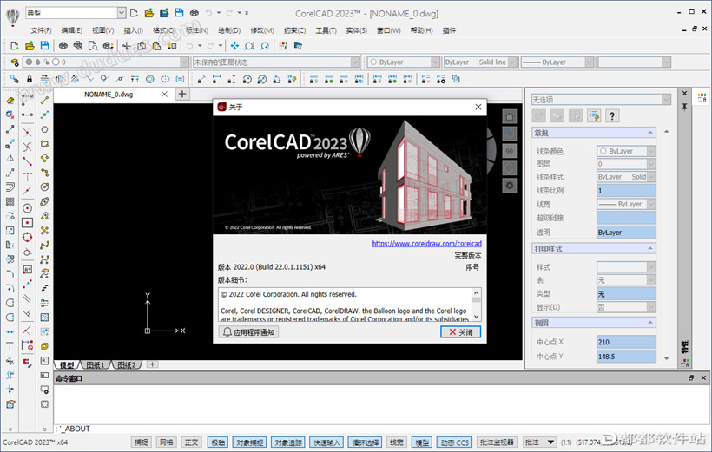This screenshot has height=452, width=712.
Task: Click the Copy icon in the main toolbar
Action: click(142, 46)
